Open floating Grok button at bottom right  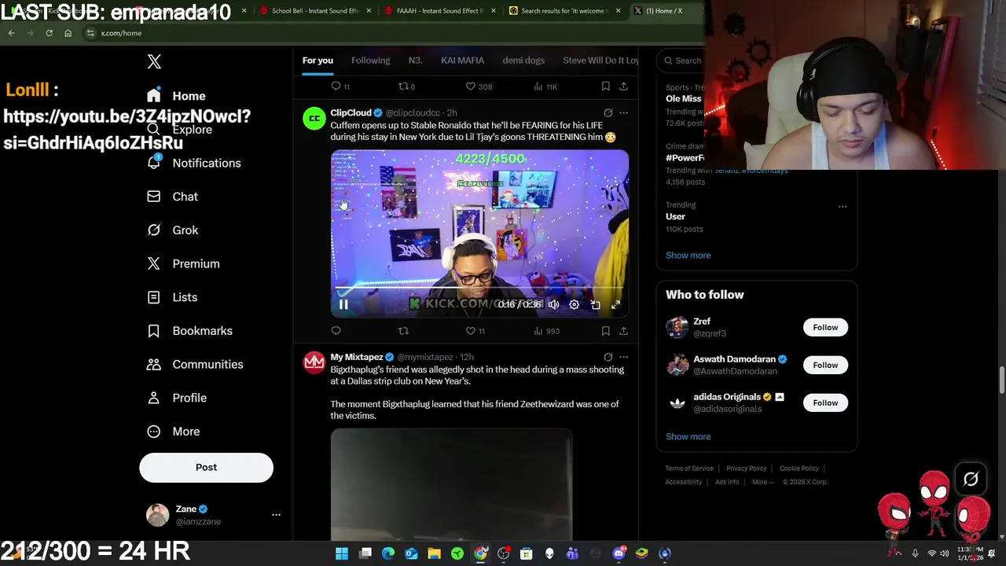[x=971, y=479]
